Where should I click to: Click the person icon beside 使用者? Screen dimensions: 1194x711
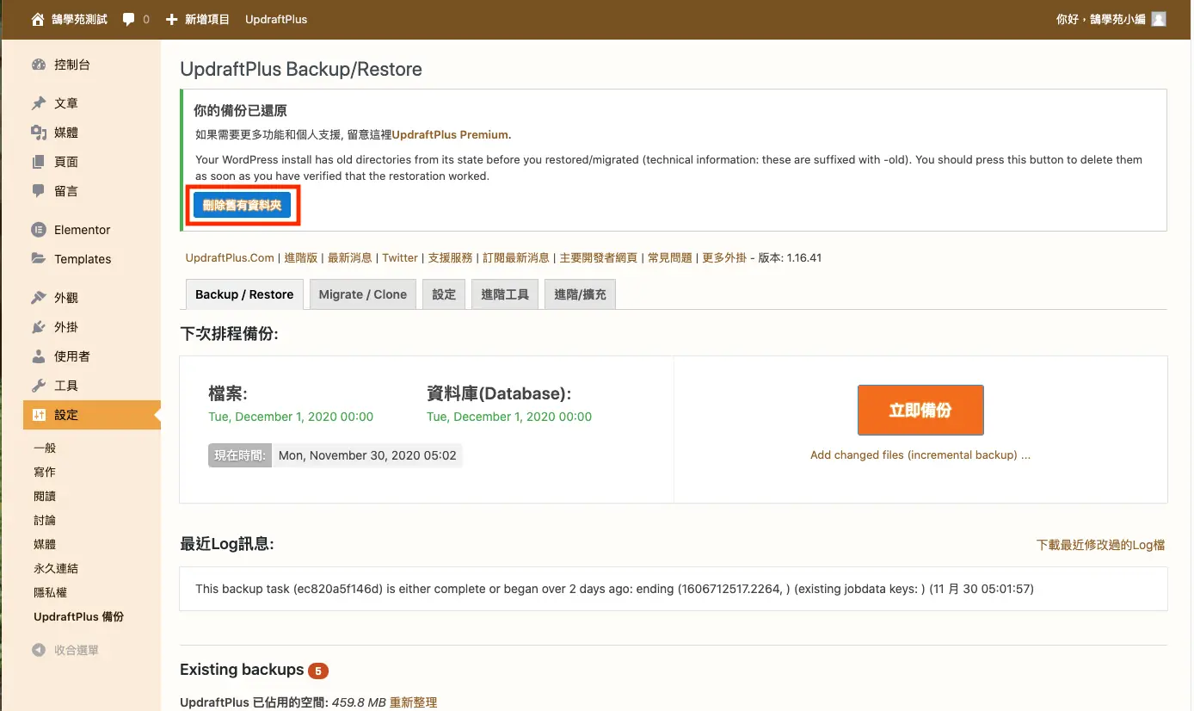pos(39,356)
